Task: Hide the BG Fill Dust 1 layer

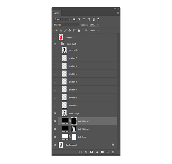Action: pos(55,129)
